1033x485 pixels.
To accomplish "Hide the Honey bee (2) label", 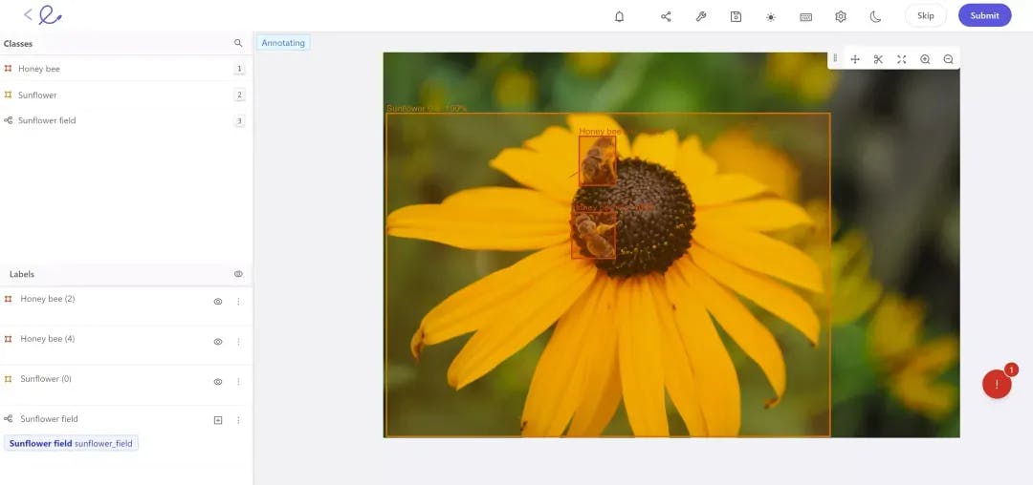I will tap(218, 302).
